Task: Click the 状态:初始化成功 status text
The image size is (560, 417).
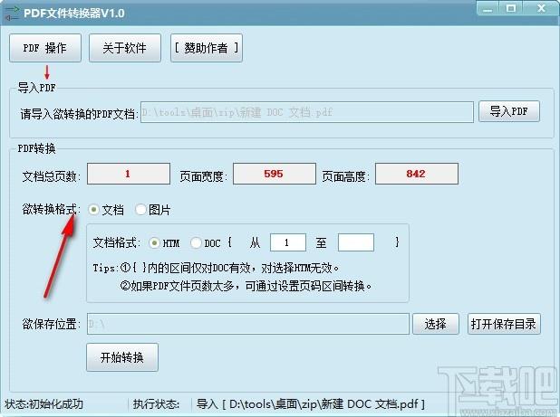Action: (43, 404)
